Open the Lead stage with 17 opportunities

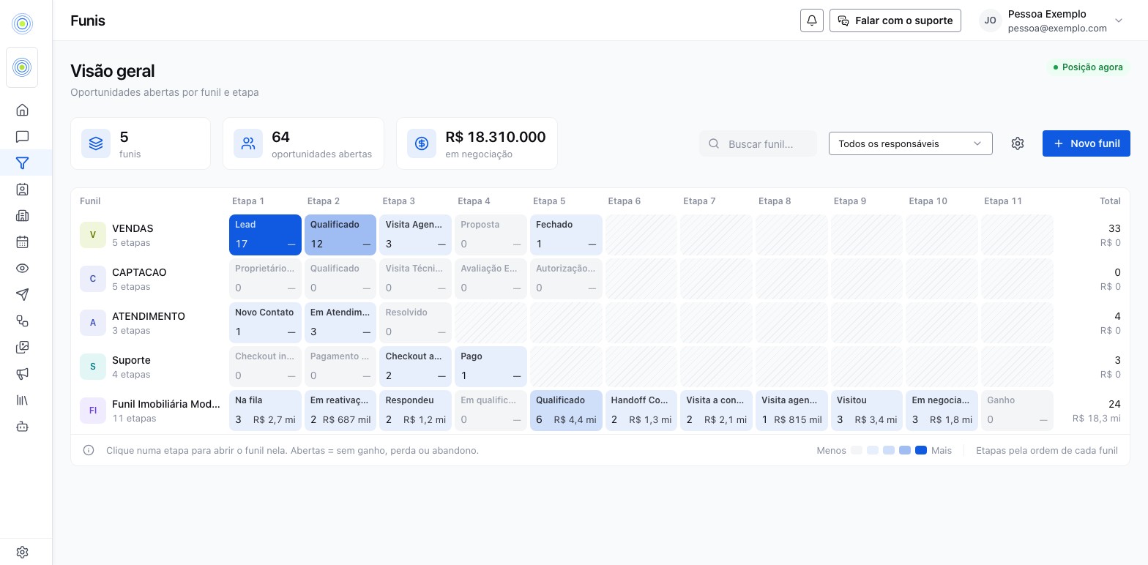[265, 235]
